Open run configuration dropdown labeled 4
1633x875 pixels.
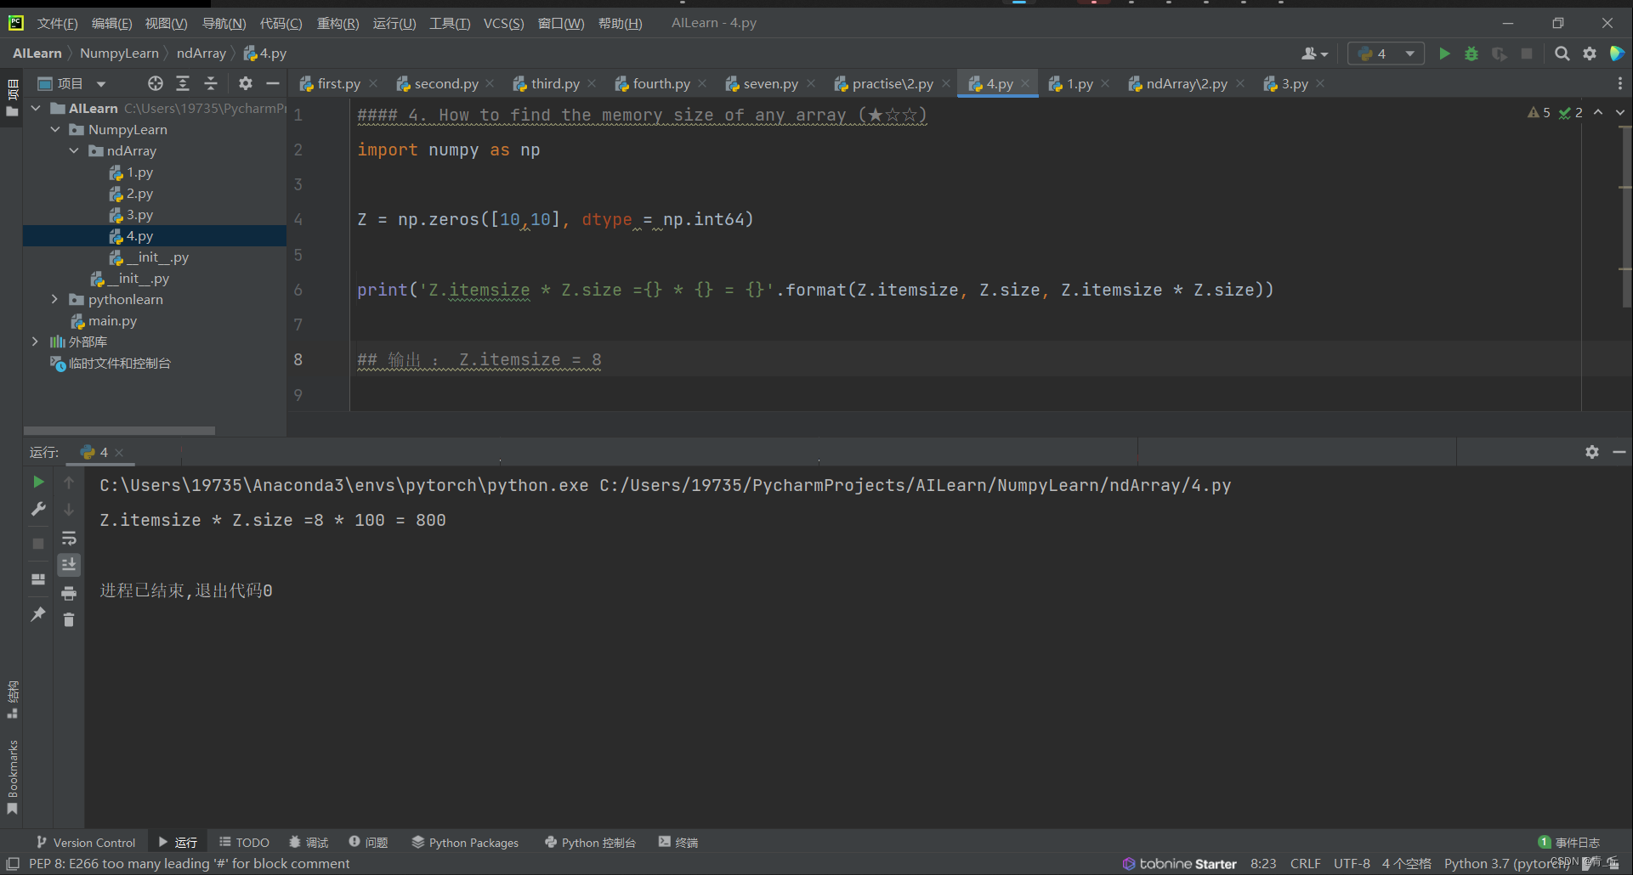1386,54
